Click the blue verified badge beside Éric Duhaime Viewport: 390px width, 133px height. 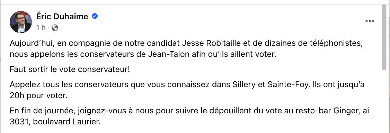pyautogui.click(x=95, y=16)
